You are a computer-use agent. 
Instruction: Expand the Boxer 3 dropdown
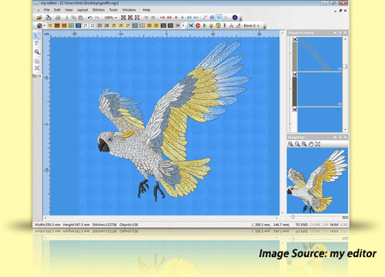[x=258, y=25]
